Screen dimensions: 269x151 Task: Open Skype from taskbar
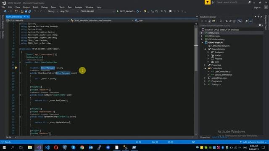73,147
